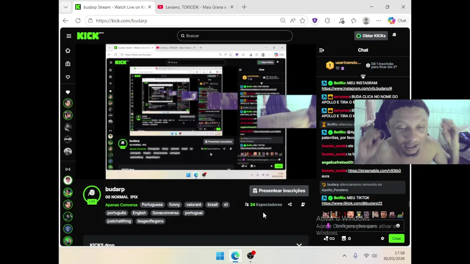Viewport: 470px width, 264px height.
Task: Click the usertremdo top gifter entry
Action: coord(343,65)
